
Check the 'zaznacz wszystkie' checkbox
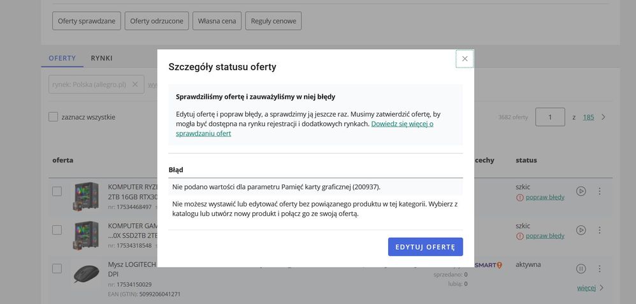click(x=53, y=117)
